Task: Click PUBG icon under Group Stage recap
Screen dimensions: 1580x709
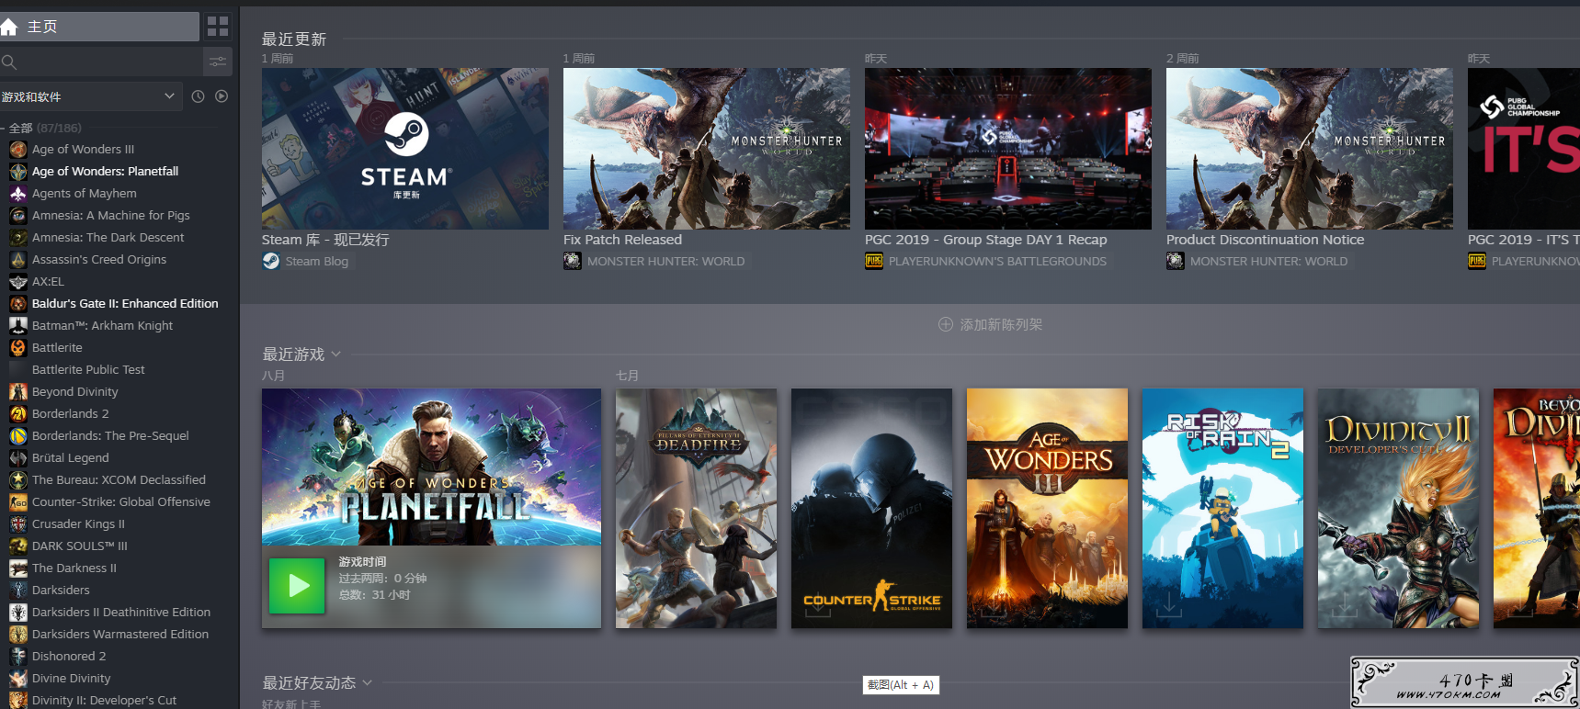Action: point(874,262)
